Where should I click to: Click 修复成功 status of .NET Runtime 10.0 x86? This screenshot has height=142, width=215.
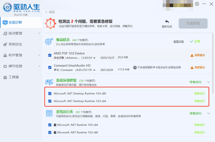coord(200,132)
